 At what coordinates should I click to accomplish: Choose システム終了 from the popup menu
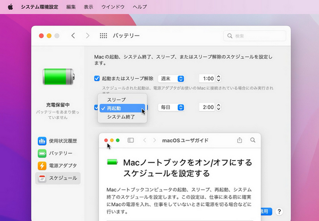(x=122, y=117)
